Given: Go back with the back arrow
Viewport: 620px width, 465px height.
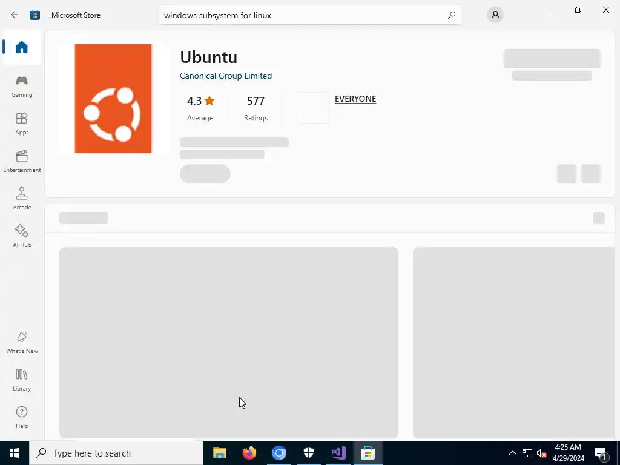Looking at the screenshot, I should [15, 15].
